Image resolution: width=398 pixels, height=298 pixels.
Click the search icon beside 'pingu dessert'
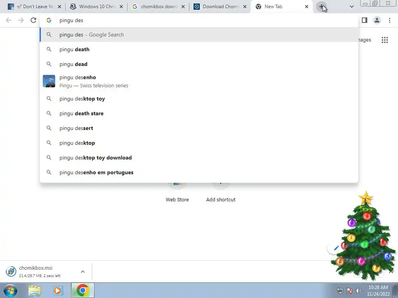[49, 128]
